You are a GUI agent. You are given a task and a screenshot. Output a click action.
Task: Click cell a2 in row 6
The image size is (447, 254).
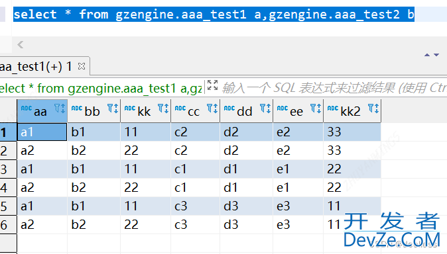click(42, 225)
